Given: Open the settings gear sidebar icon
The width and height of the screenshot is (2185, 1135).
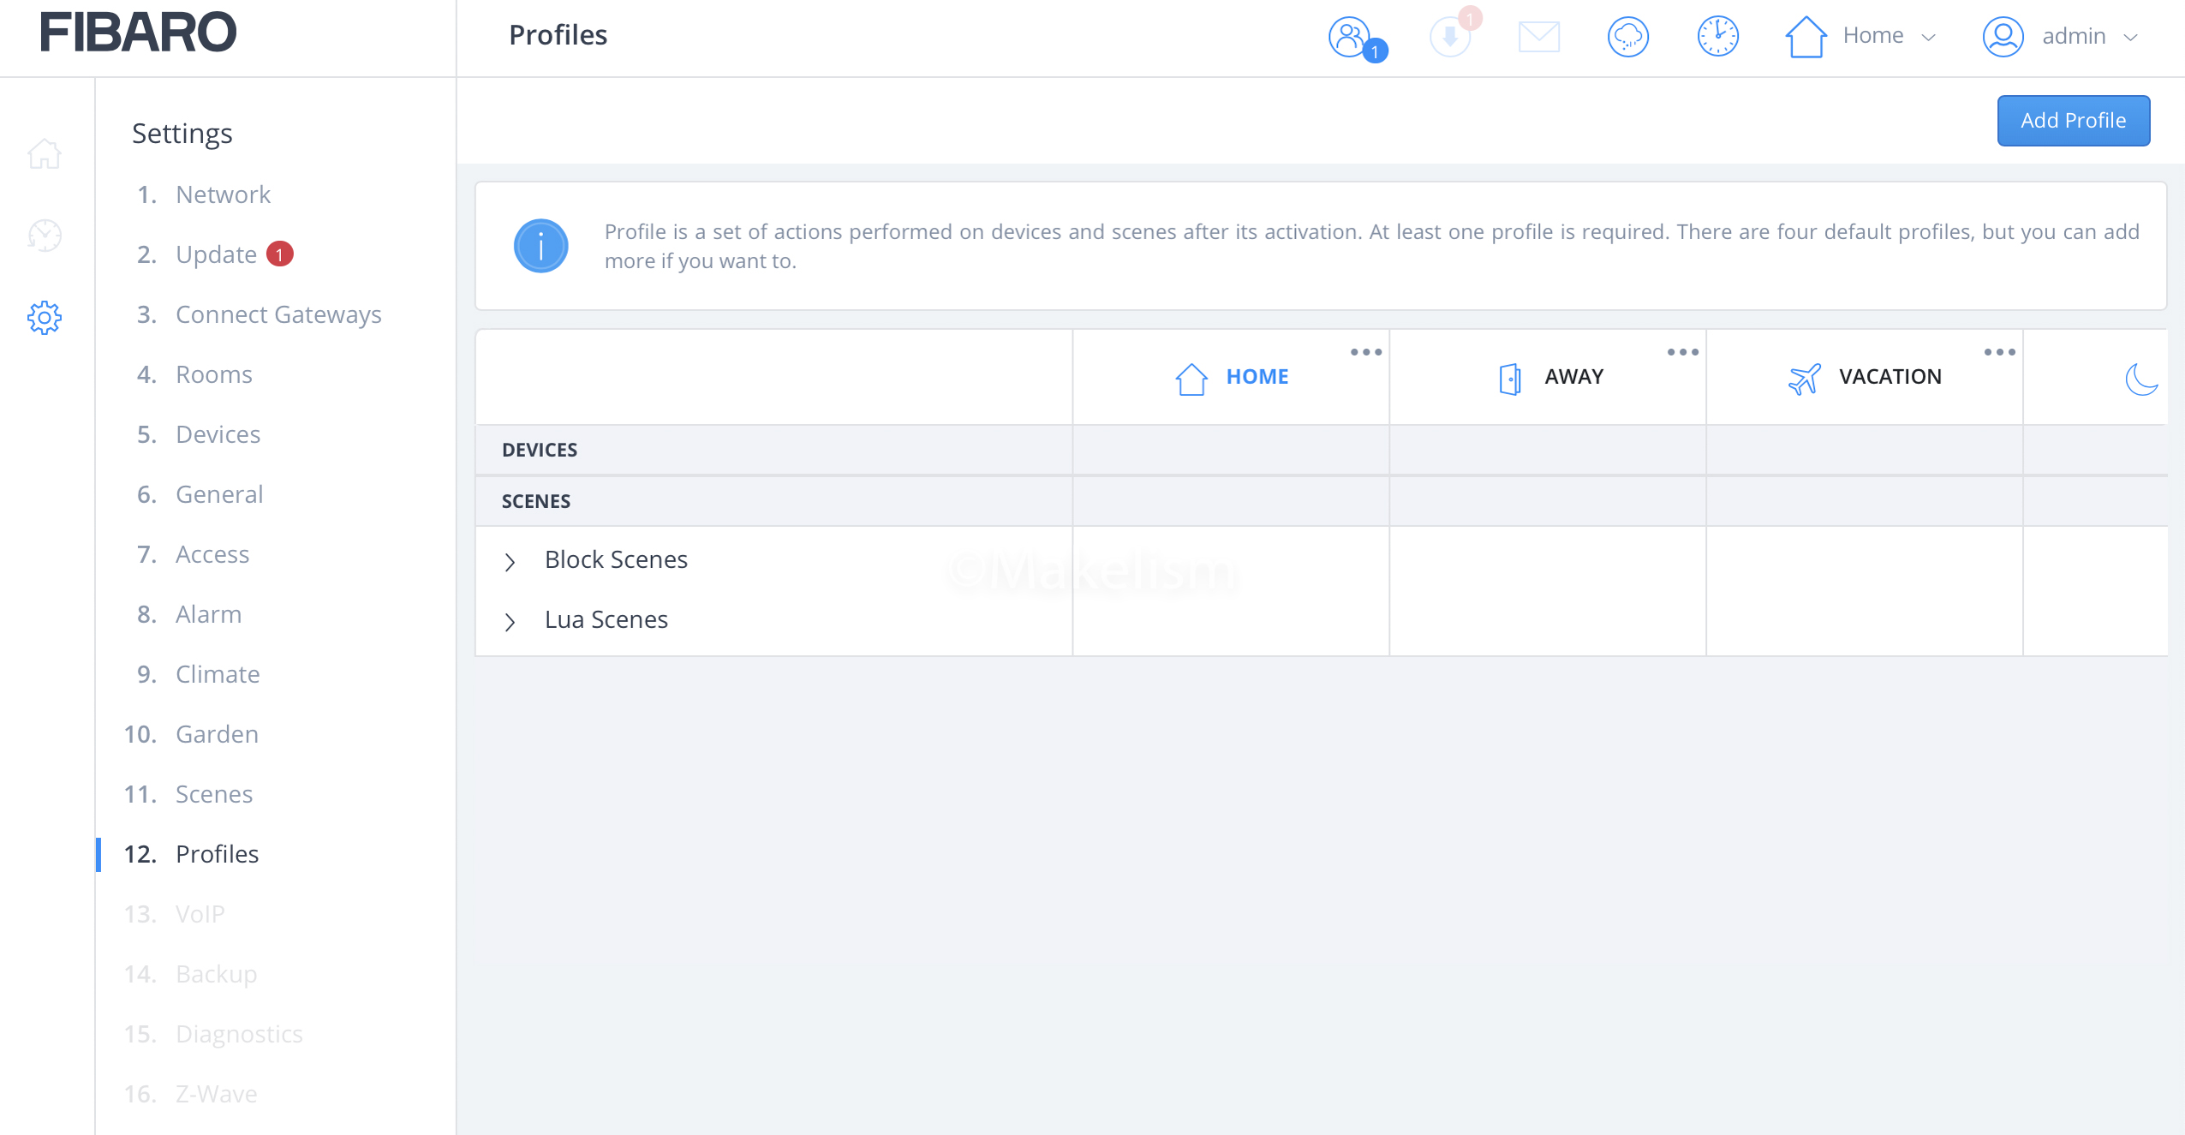Looking at the screenshot, I should click(45, 318).
